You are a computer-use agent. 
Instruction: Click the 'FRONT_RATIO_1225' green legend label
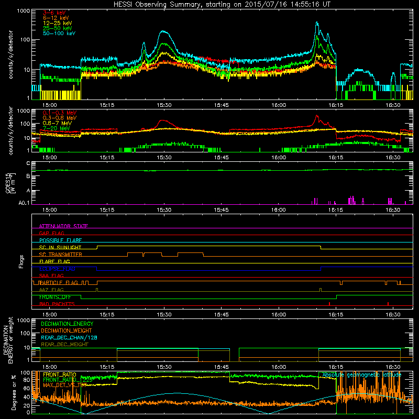[x=68, y=380]
